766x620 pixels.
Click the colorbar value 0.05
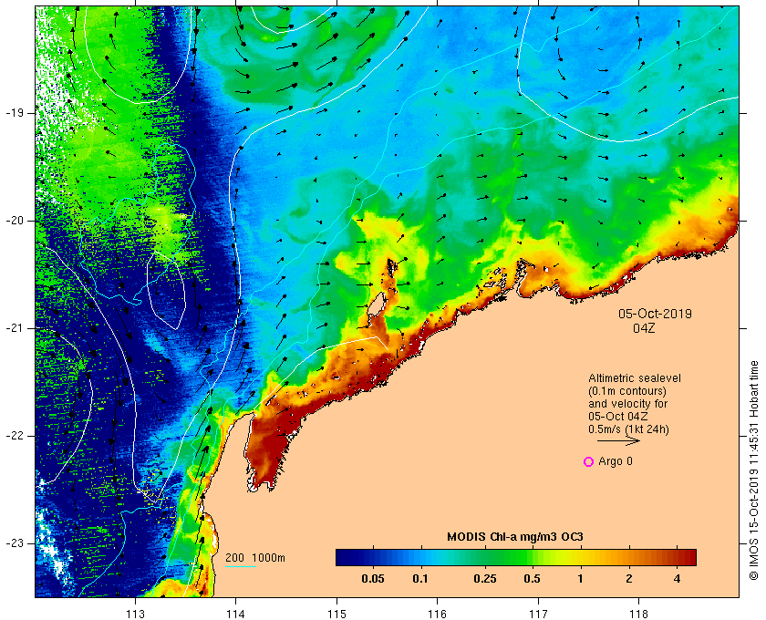(372, 579)
